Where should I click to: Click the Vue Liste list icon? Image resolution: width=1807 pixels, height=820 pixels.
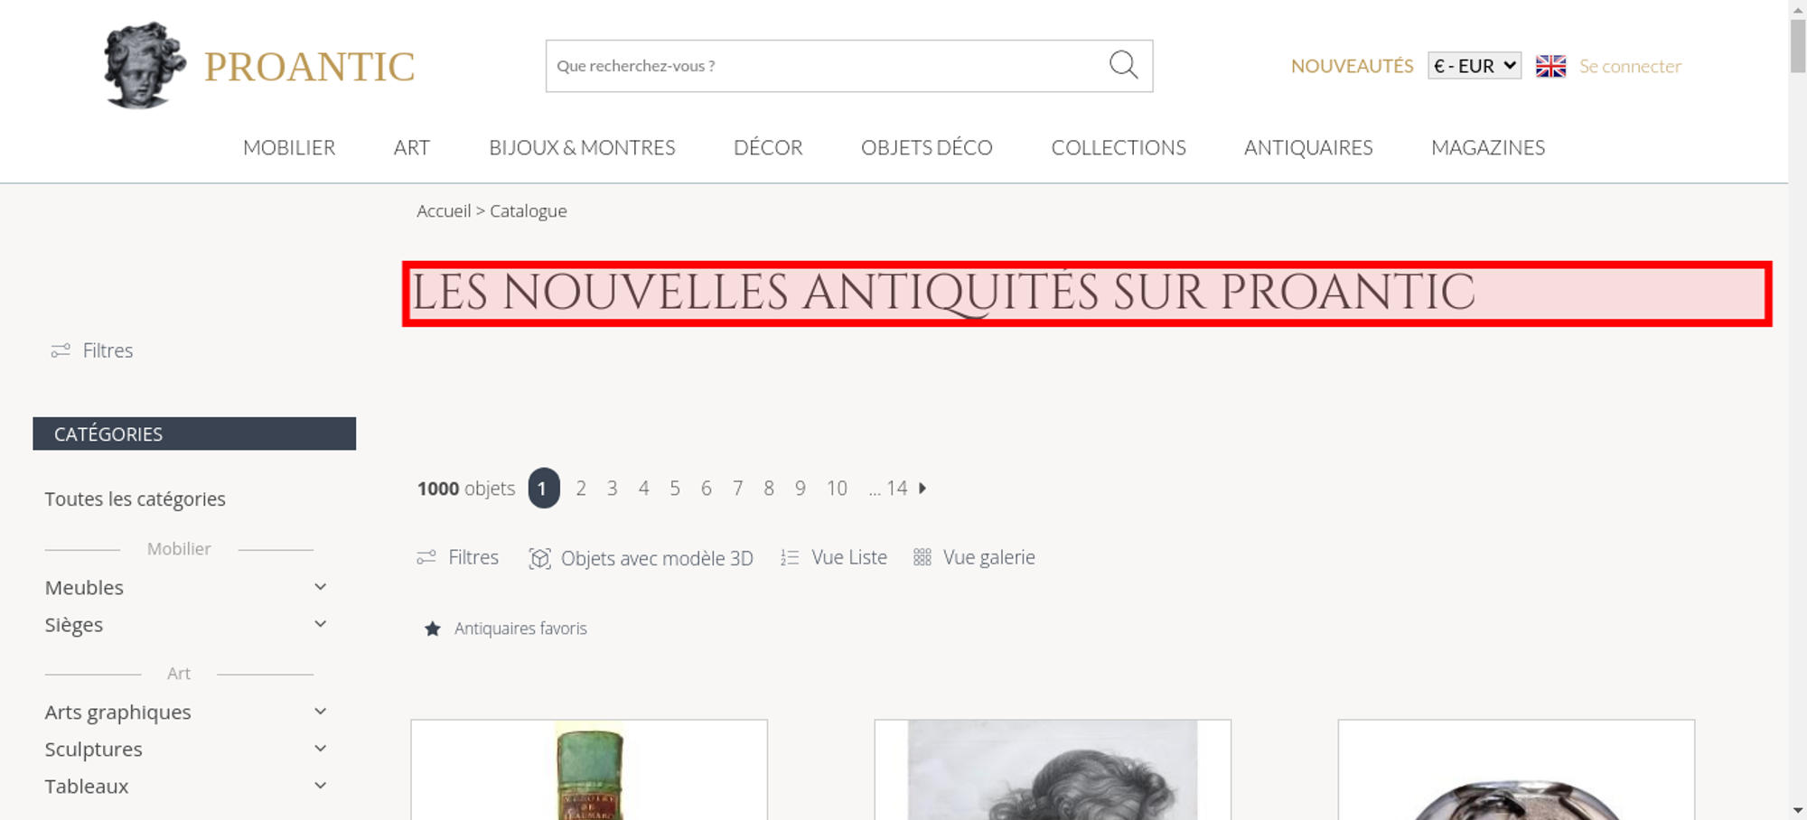[x=790, y=558]
